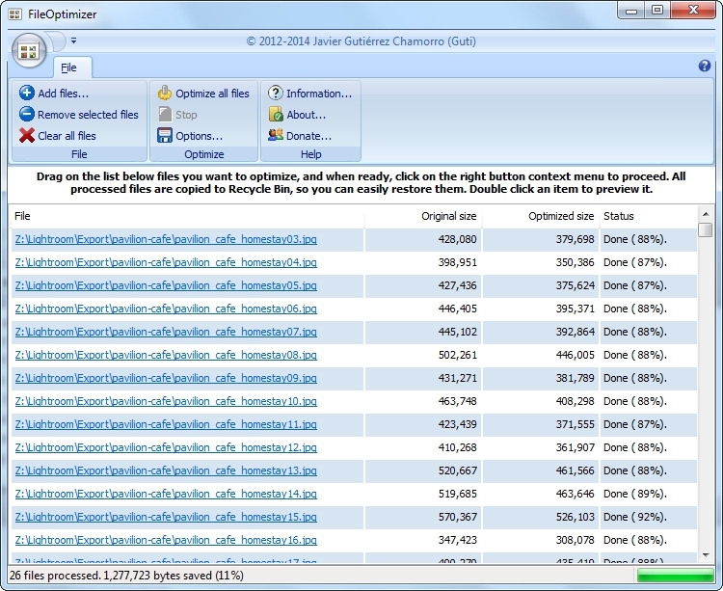Minimize the FileOptimizer window

click(x=631, y=11)
